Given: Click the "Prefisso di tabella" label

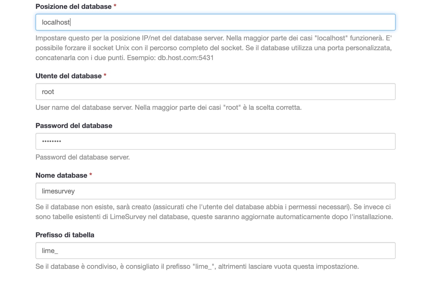Looking at the screenshot, I should [65, 235].
